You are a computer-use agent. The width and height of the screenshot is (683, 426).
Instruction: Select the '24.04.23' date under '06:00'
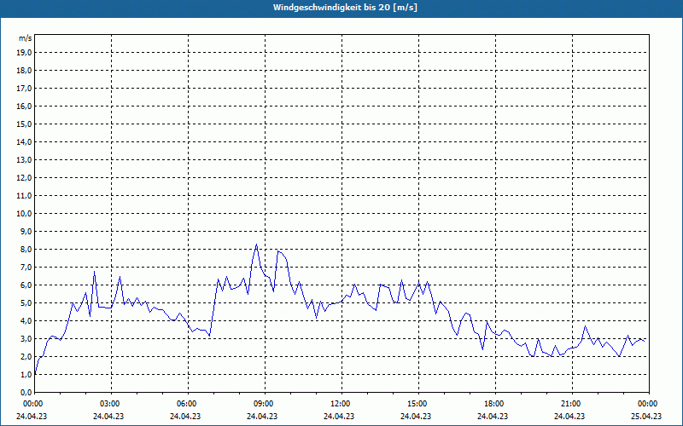click(x=184, y=416)
